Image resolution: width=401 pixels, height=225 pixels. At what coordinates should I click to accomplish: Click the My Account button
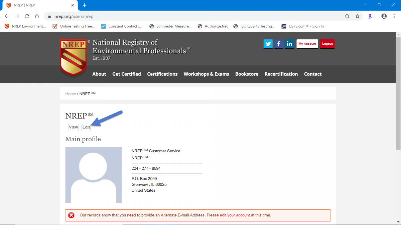coord(307,44)
